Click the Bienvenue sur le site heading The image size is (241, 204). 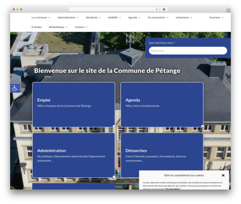(x=107, y=71)
